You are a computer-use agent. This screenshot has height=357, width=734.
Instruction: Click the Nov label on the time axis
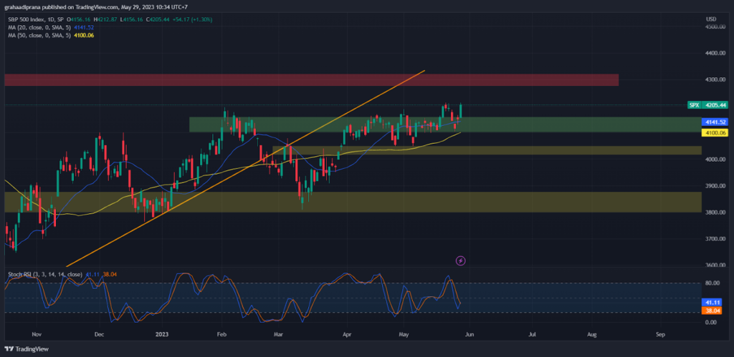[x=37, y=335]
